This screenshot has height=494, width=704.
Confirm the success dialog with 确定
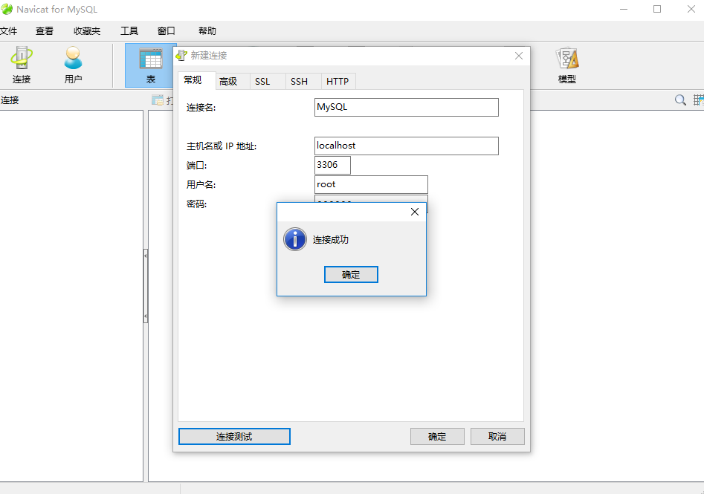click(x=350, y=274)
